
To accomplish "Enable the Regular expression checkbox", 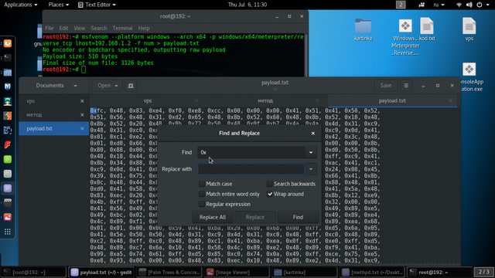I will click(x=202, y=204).
